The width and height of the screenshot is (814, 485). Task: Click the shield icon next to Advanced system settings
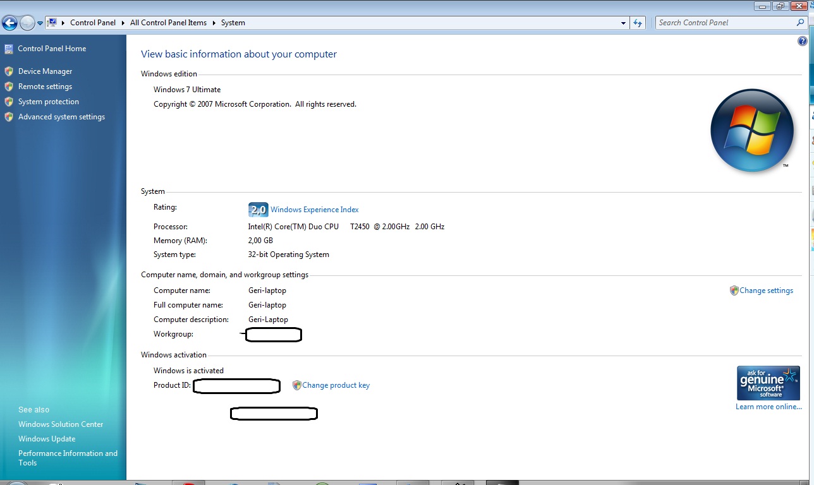pyautogui.click(x=9, y=117)
